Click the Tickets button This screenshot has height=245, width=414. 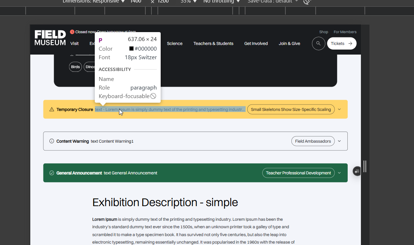[x=341, y=44]
